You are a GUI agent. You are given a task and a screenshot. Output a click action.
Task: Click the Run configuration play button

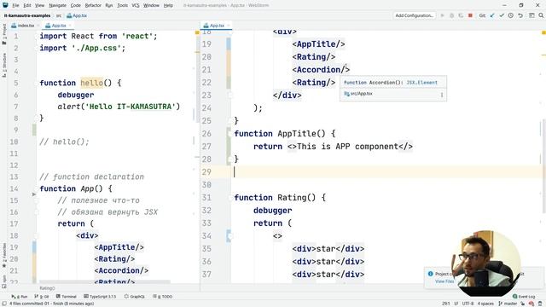(x=443, y=15)
